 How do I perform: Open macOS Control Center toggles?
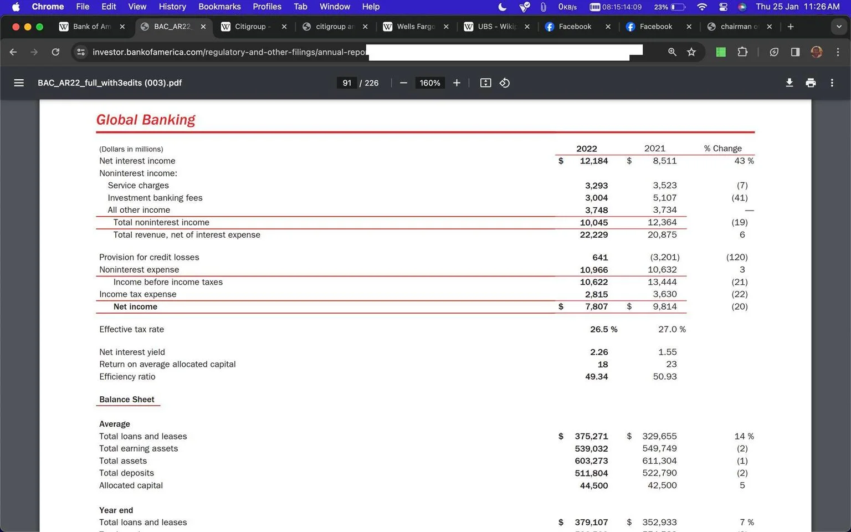[723, 7]
